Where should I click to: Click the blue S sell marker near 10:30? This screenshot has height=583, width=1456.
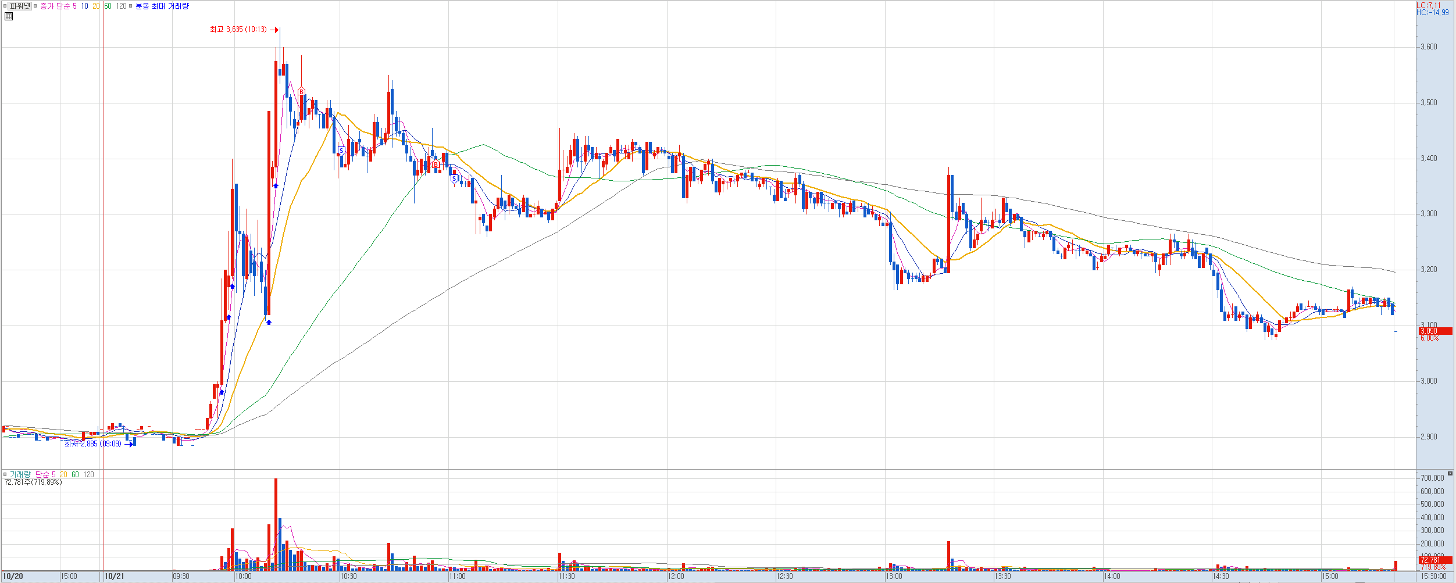(x=341, y=151)
